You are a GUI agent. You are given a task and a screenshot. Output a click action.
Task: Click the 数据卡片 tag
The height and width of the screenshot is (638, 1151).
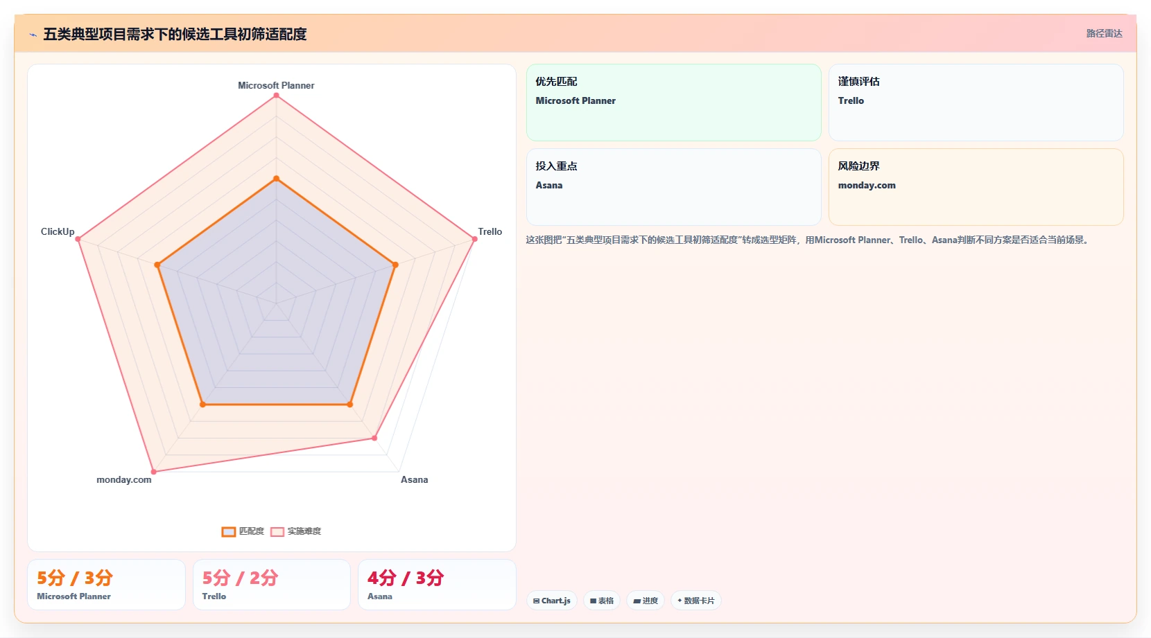[x=696, y=601]
